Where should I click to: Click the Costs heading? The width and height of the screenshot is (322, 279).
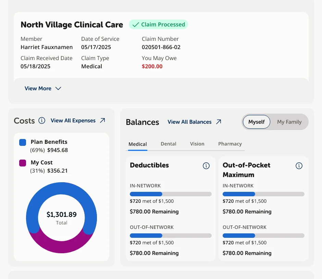click(24, 121)
